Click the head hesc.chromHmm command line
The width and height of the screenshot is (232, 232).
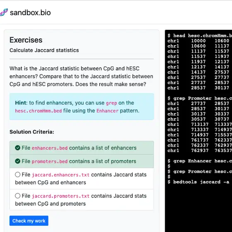tap(200, 36)
